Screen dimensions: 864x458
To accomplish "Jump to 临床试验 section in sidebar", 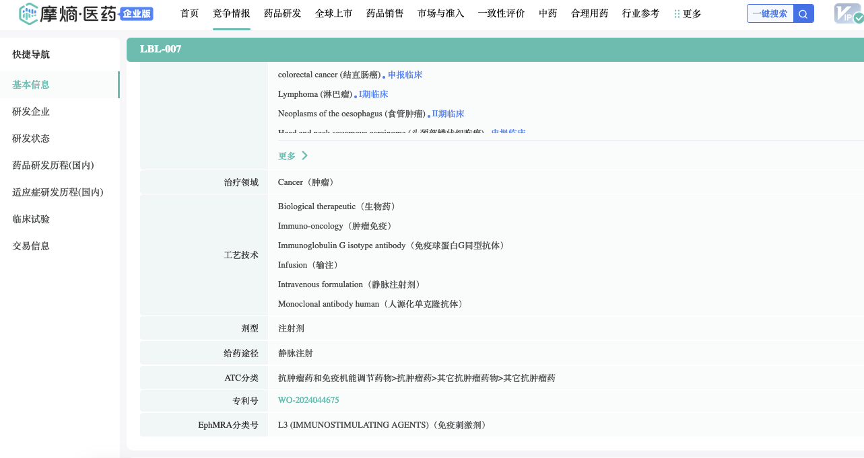I will point(31,219).
